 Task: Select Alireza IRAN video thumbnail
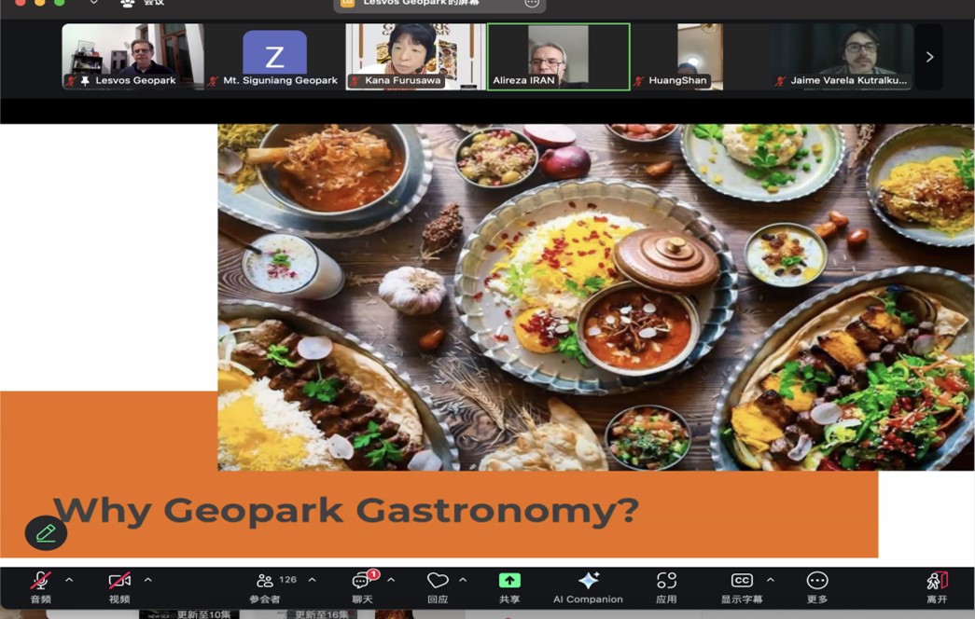(x=558, y=56)
